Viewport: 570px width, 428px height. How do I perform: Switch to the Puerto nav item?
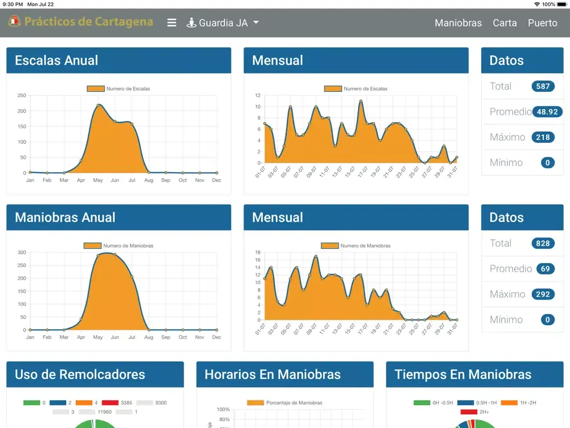(x=543, y=23)
